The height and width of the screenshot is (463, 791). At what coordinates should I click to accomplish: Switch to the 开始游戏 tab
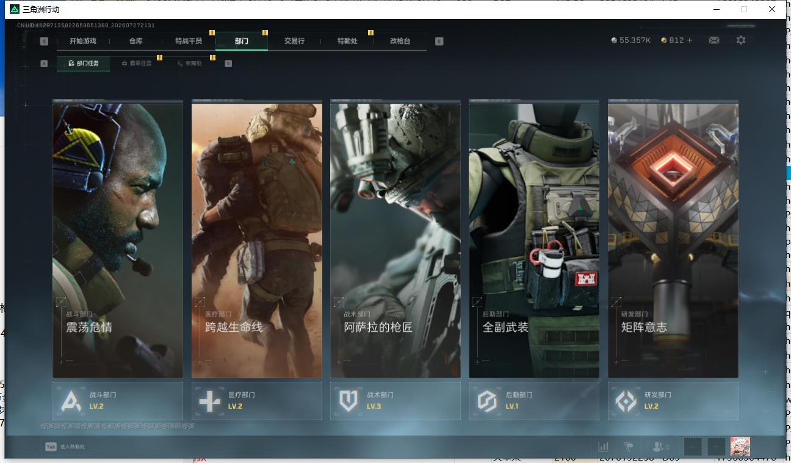[x=82, y=41]
